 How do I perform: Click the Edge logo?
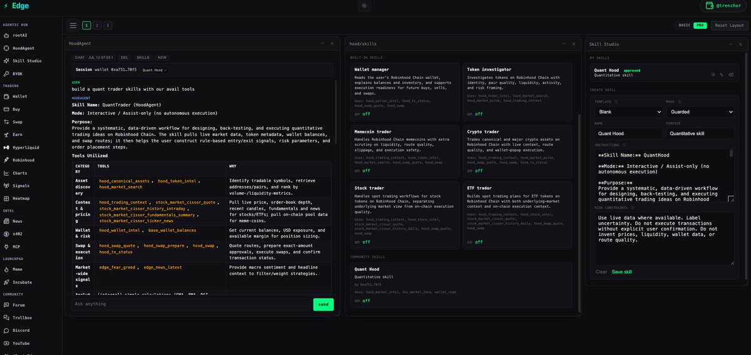coord(16,6)
